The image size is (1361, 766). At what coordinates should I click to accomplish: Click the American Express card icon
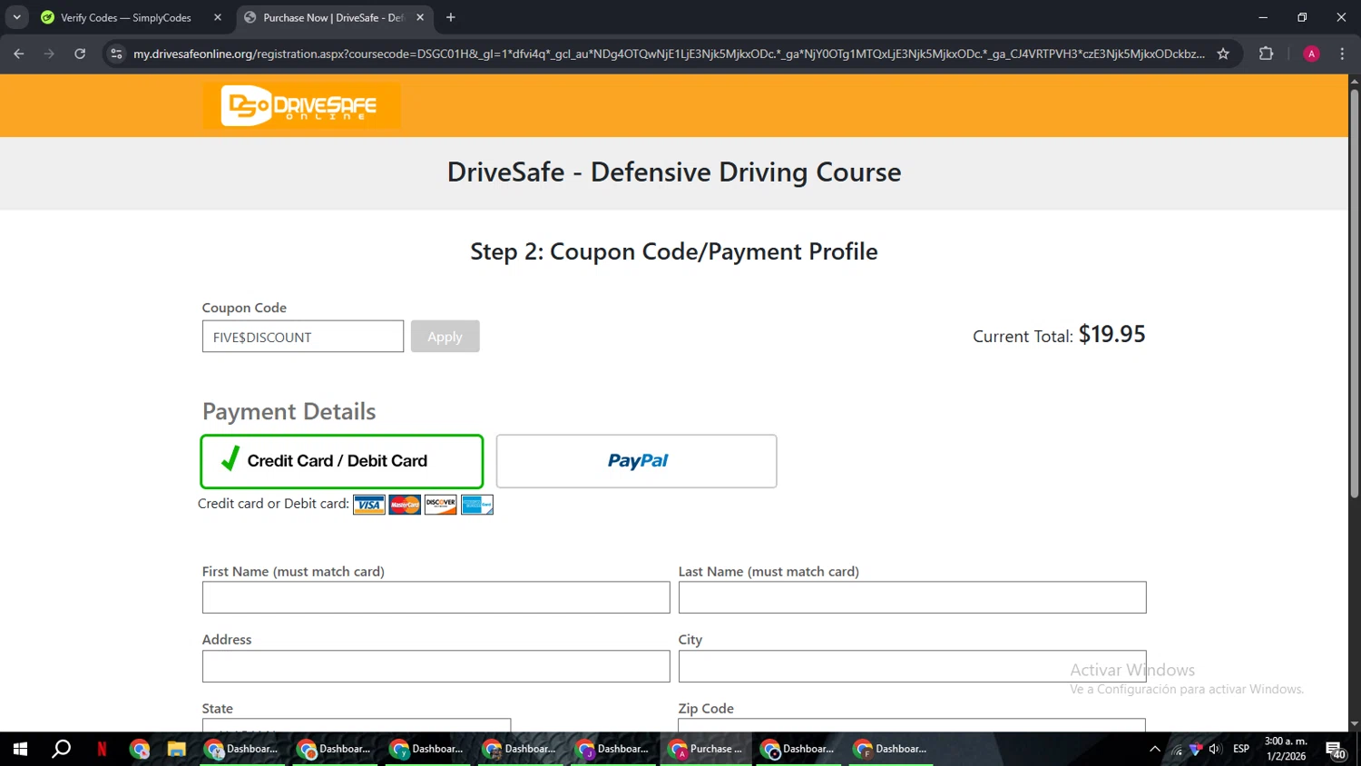pos(476,505)
